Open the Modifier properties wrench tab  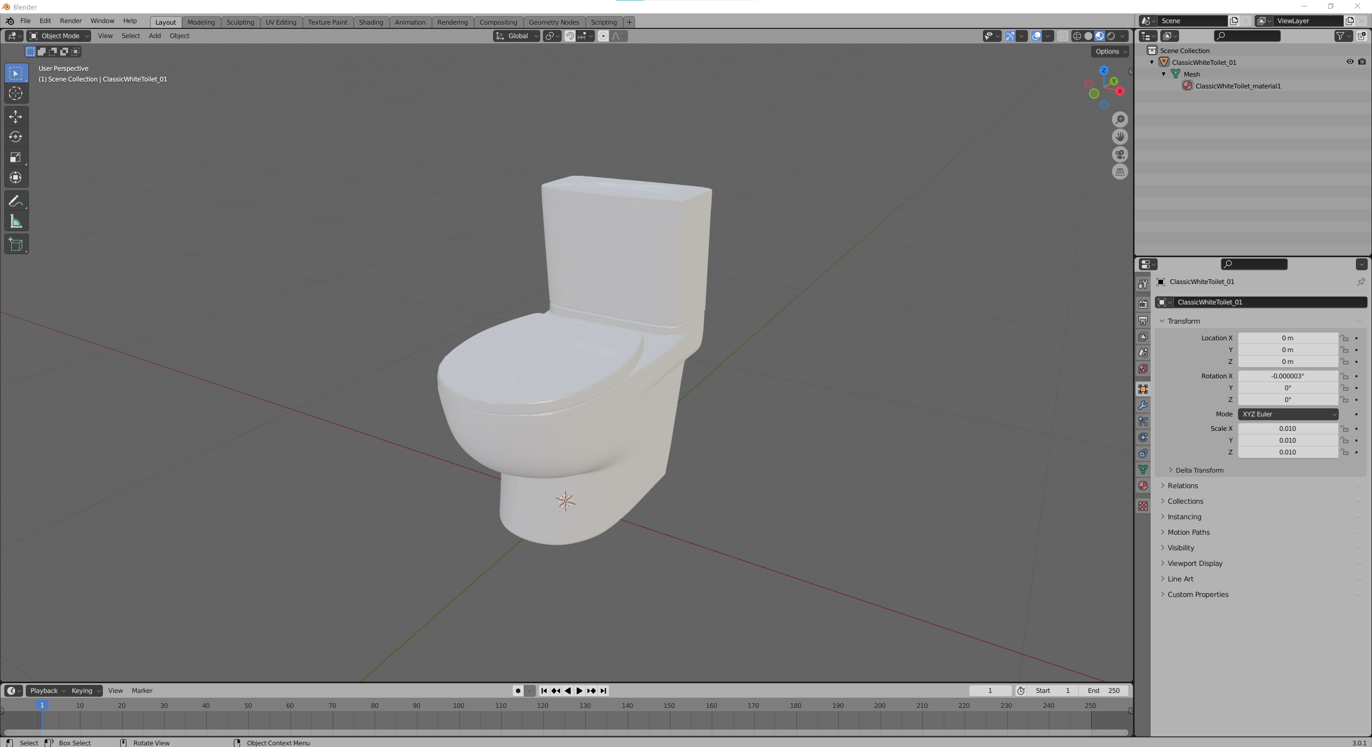click(x=1143, y=406)
